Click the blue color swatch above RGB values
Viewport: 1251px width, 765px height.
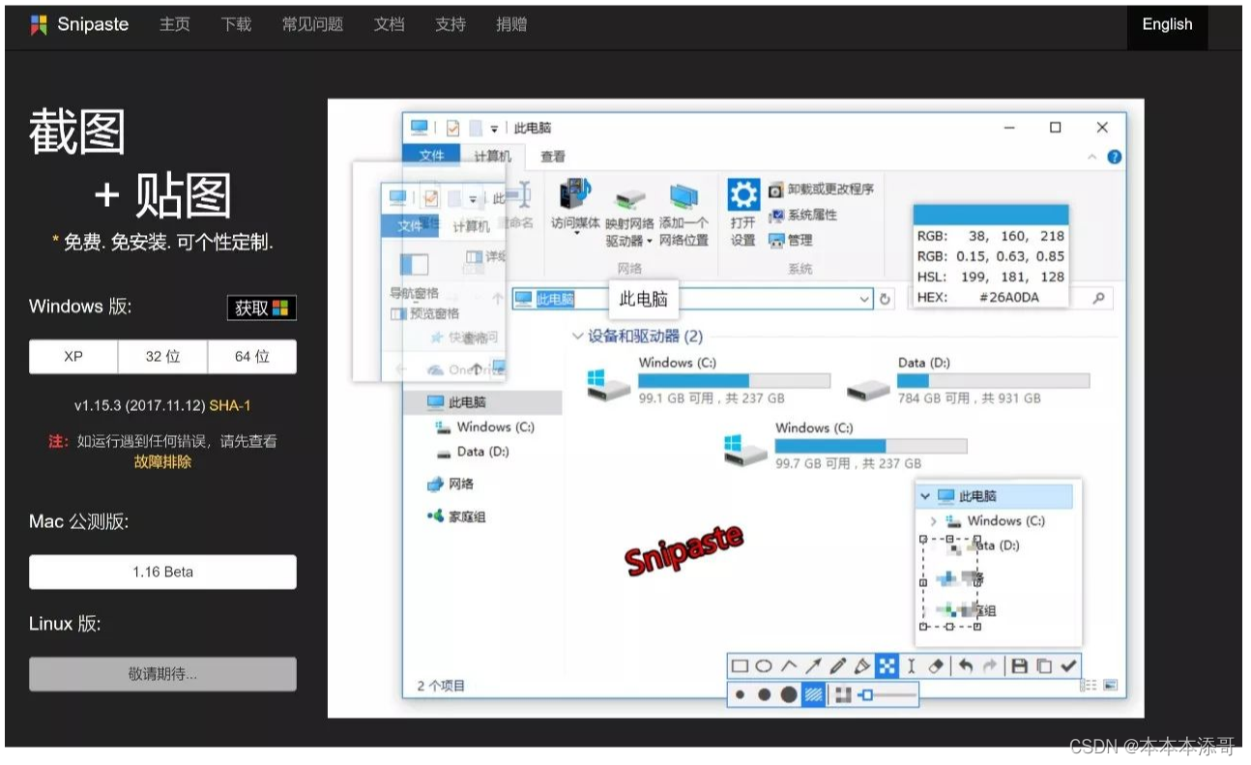point(991,215)
